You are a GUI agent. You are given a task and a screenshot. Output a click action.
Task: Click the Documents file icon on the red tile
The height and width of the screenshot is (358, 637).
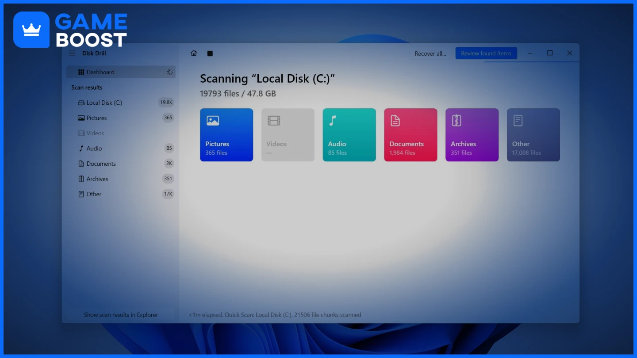click(395, 120)
